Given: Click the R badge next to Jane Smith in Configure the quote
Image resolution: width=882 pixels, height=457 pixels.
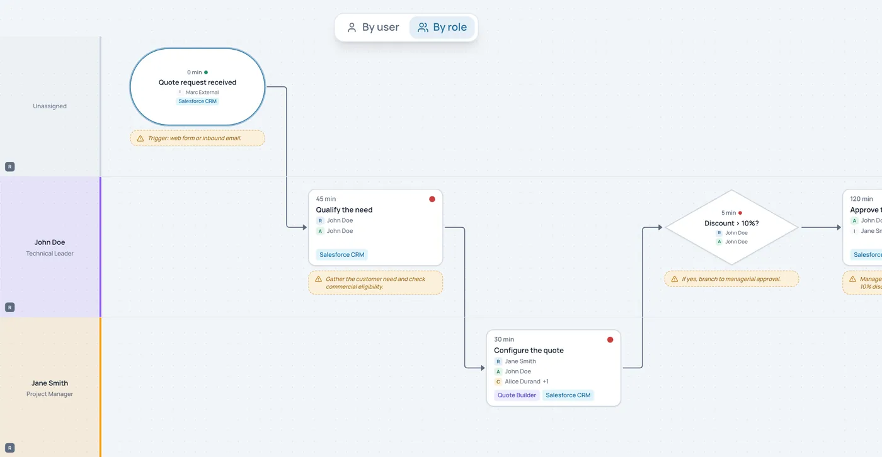Looking at the screenshot, I should click(x=498, y=361).
